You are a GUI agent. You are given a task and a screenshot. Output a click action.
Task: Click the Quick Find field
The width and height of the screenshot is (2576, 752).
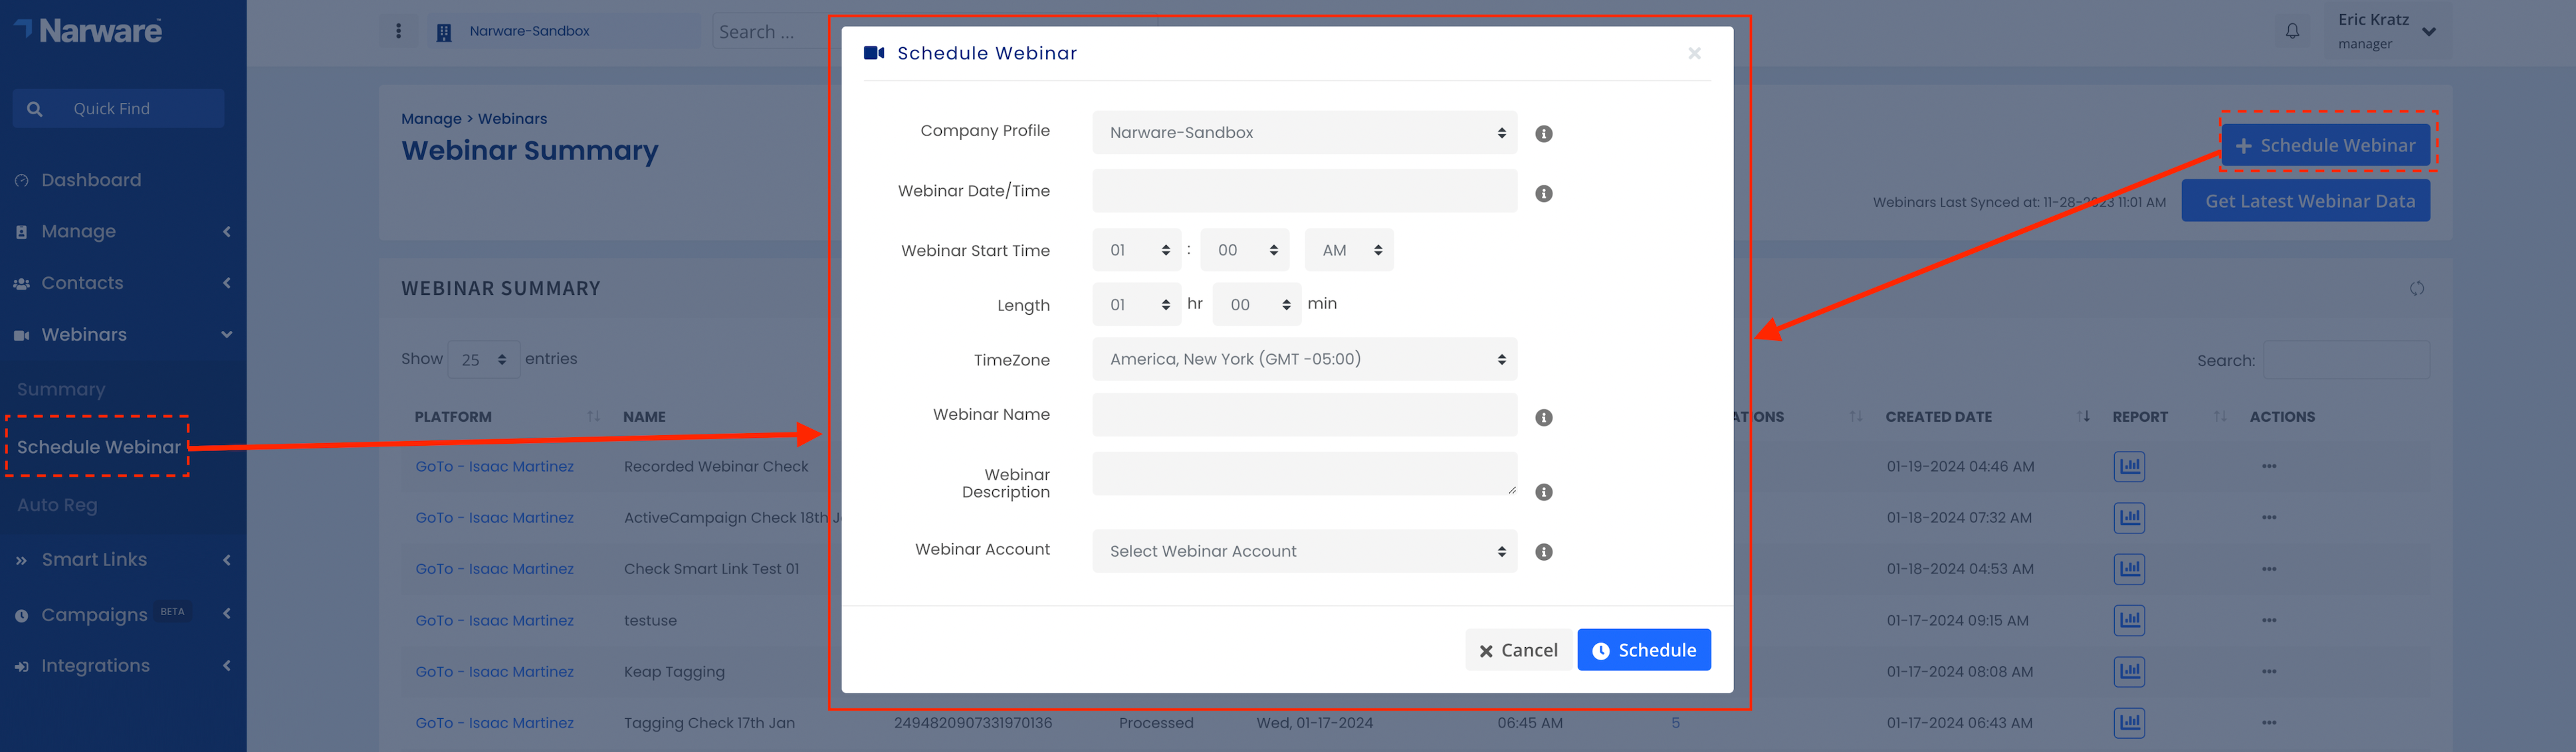point(118,108)
